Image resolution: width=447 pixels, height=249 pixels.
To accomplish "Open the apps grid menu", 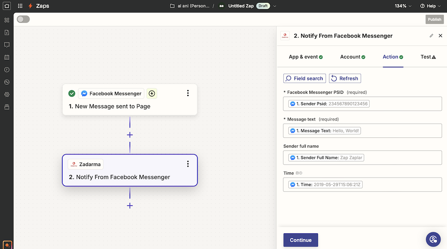I will tap(20, 6).
